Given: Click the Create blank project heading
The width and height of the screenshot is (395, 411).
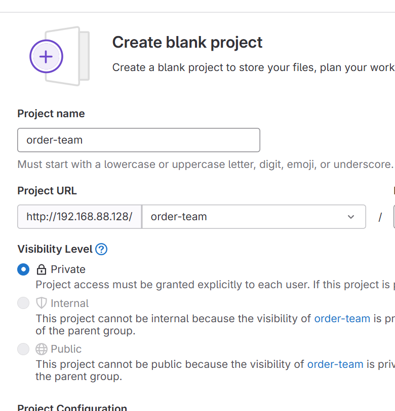Looking at the screenshot, I should (x=187, y=43).
